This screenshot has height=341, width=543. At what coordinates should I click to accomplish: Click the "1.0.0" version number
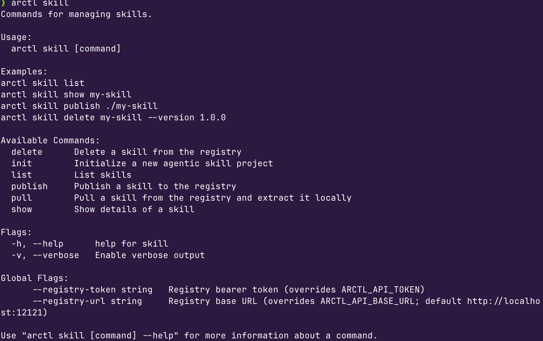pyautogui.click(x=213, y=118)
